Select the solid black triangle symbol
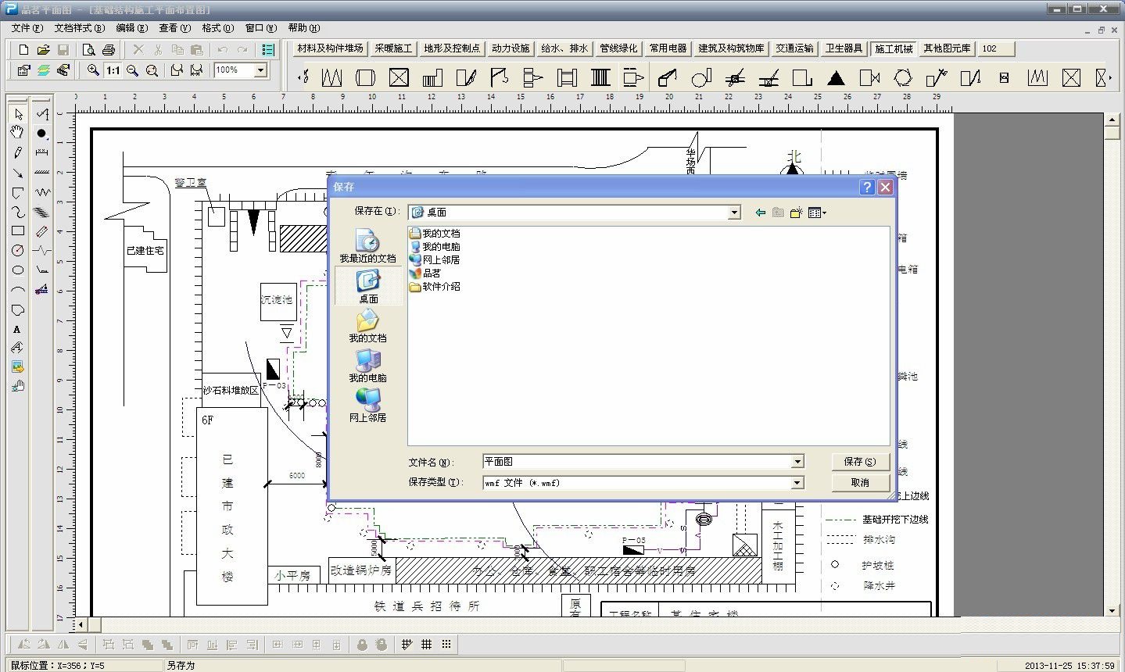Screen dimensions: 1125x672 pyautogui.click(x=836, y=77)
